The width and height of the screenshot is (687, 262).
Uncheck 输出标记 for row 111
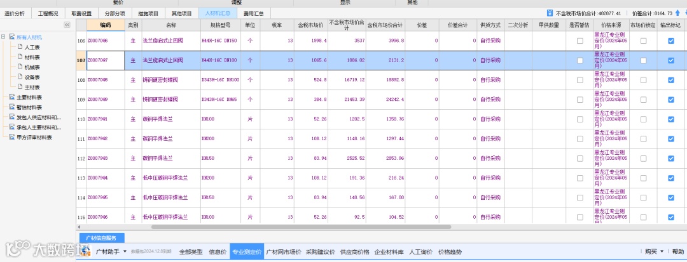pyautogui.click(x=671, y=139)
